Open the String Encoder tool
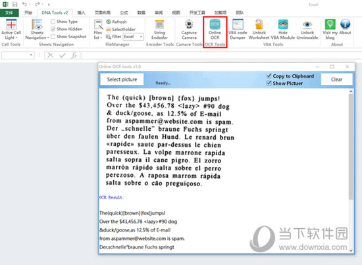The width and height of the screenshot is (362, 265). [159, 30]
